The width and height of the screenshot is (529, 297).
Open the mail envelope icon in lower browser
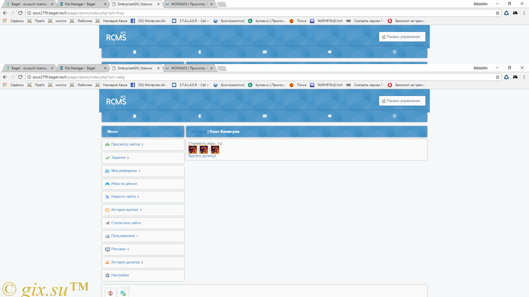tap(265, 116)
